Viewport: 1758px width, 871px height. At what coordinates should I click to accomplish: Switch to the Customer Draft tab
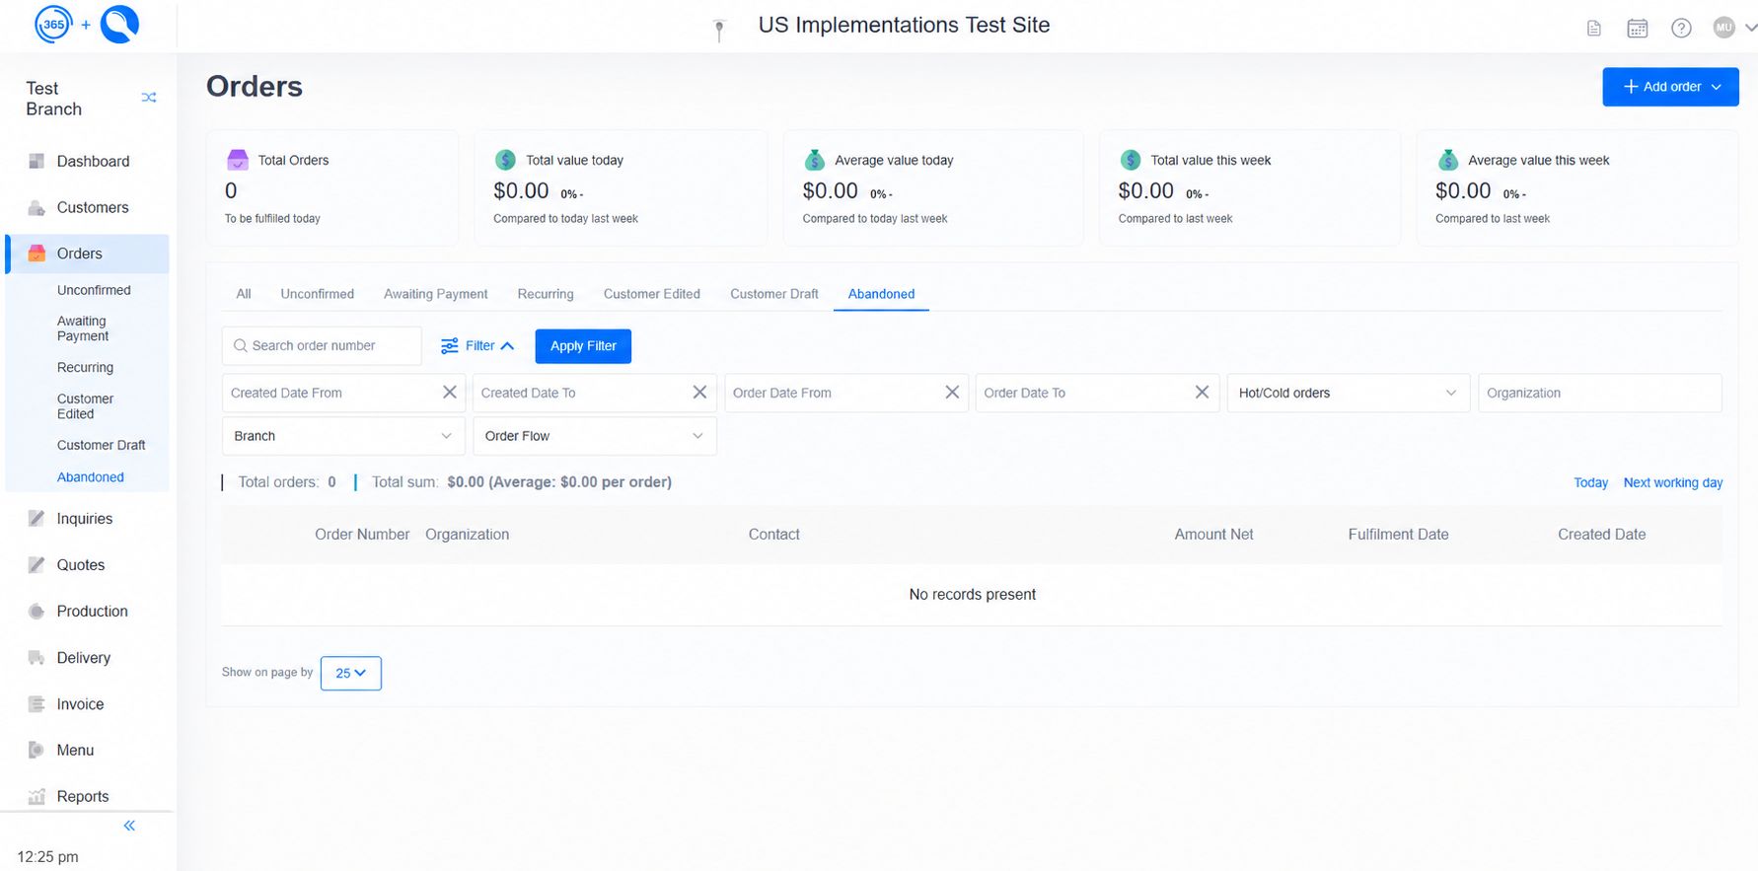pyautogui.click(x=774, y=294)
